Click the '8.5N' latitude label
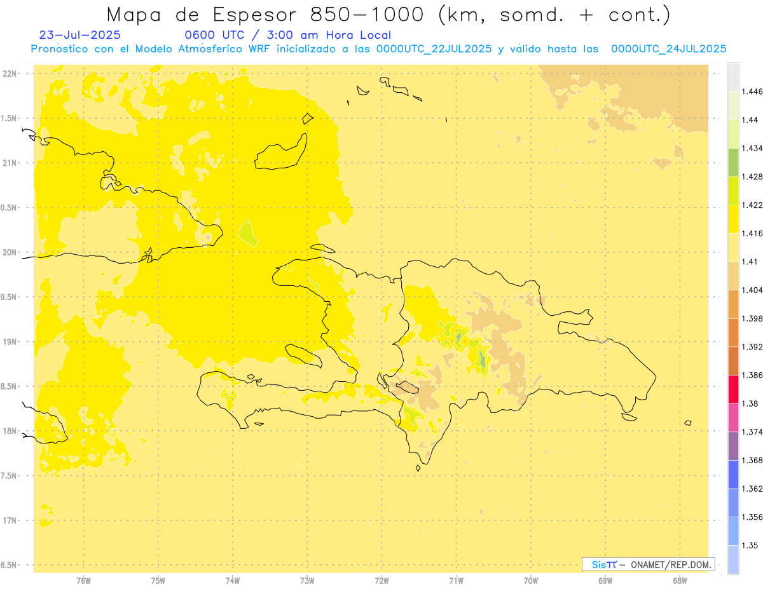 10,386
